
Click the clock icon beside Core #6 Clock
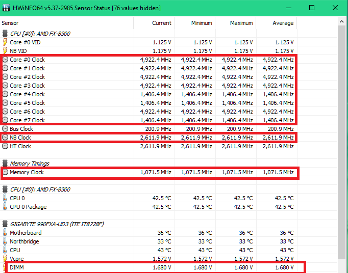coord(5,112)
